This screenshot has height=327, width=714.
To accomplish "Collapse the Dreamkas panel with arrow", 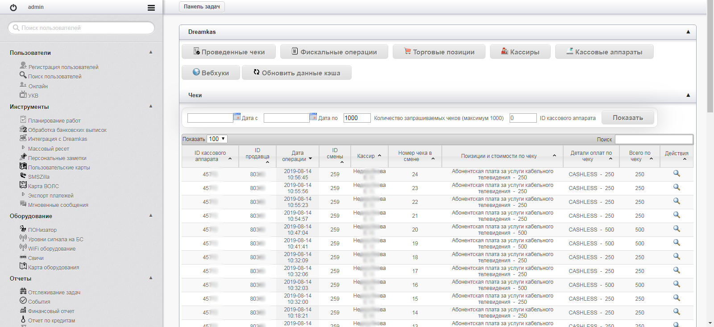I will coord(688,32).
